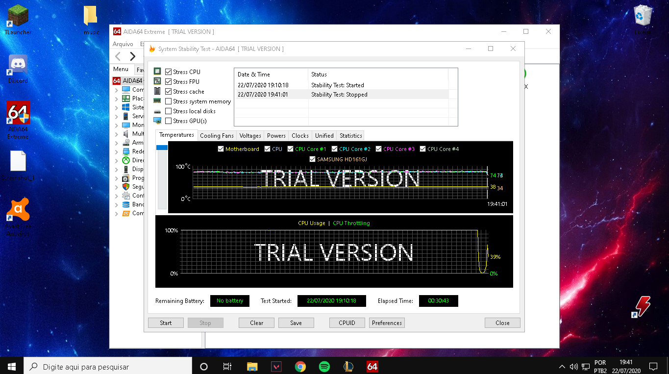This screenshot has width=669, height=374.
Task: Click the flame icon in System Stability Test title bar
Action: pos(152,49)
